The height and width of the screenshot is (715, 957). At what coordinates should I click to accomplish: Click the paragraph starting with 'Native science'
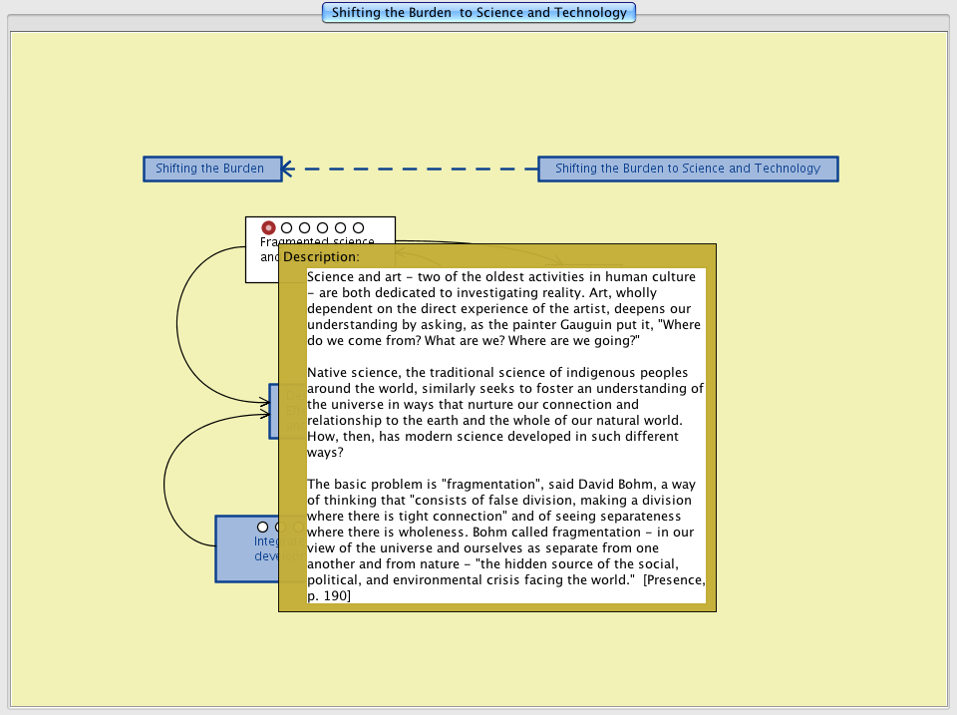pos(504,412)
